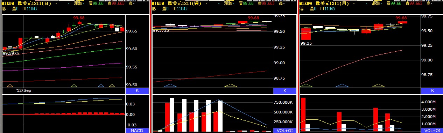Click the VOL+OI label under weekly chart
Viewport: 443px width, 133px height.
pos(285,131)
